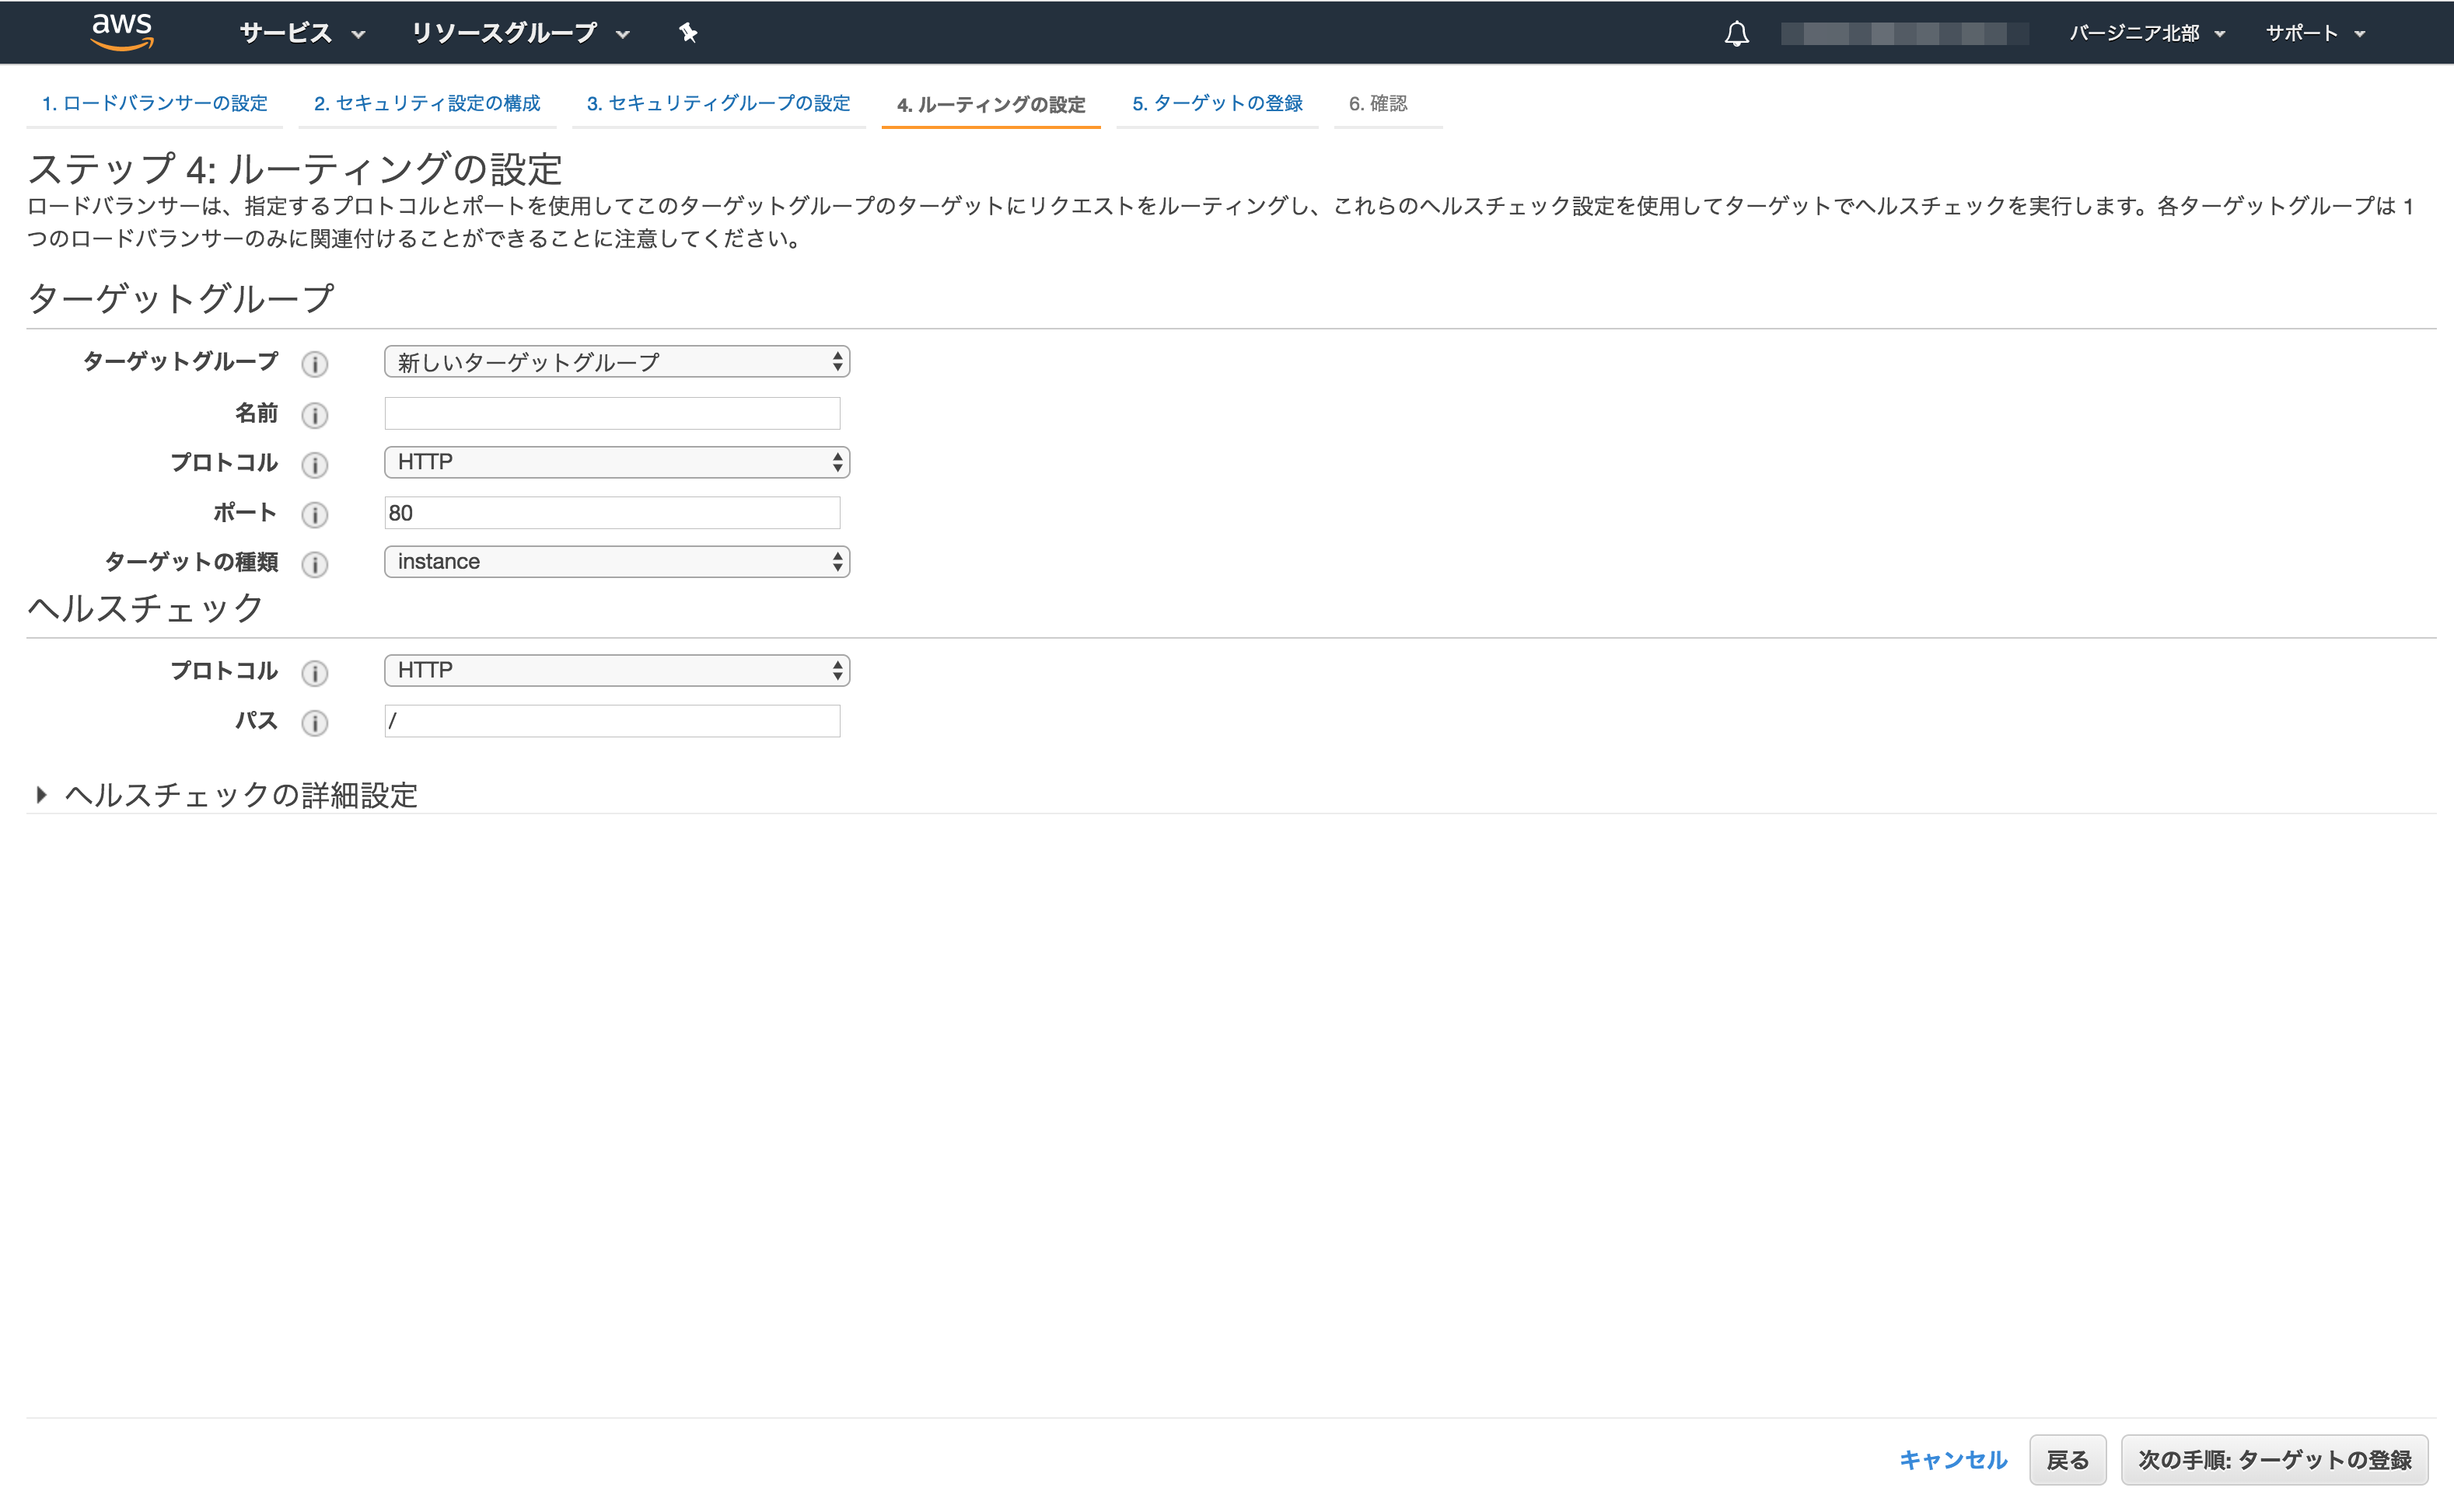Click info icon next to パス
The width and height of the screenshot is (2454, 1512).
314,723
